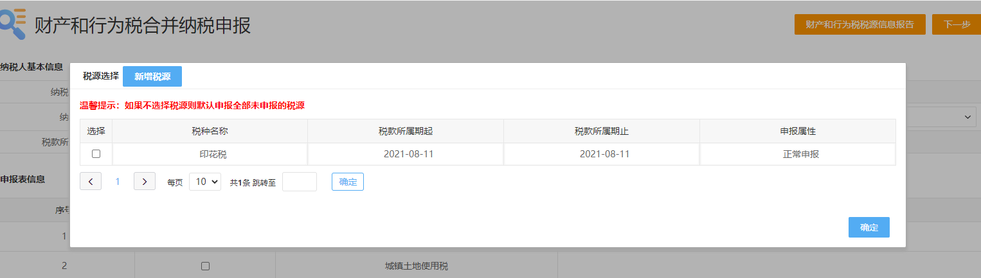Click the 税种名称 column header
The image size is (981, 278).
click(210, 131)
